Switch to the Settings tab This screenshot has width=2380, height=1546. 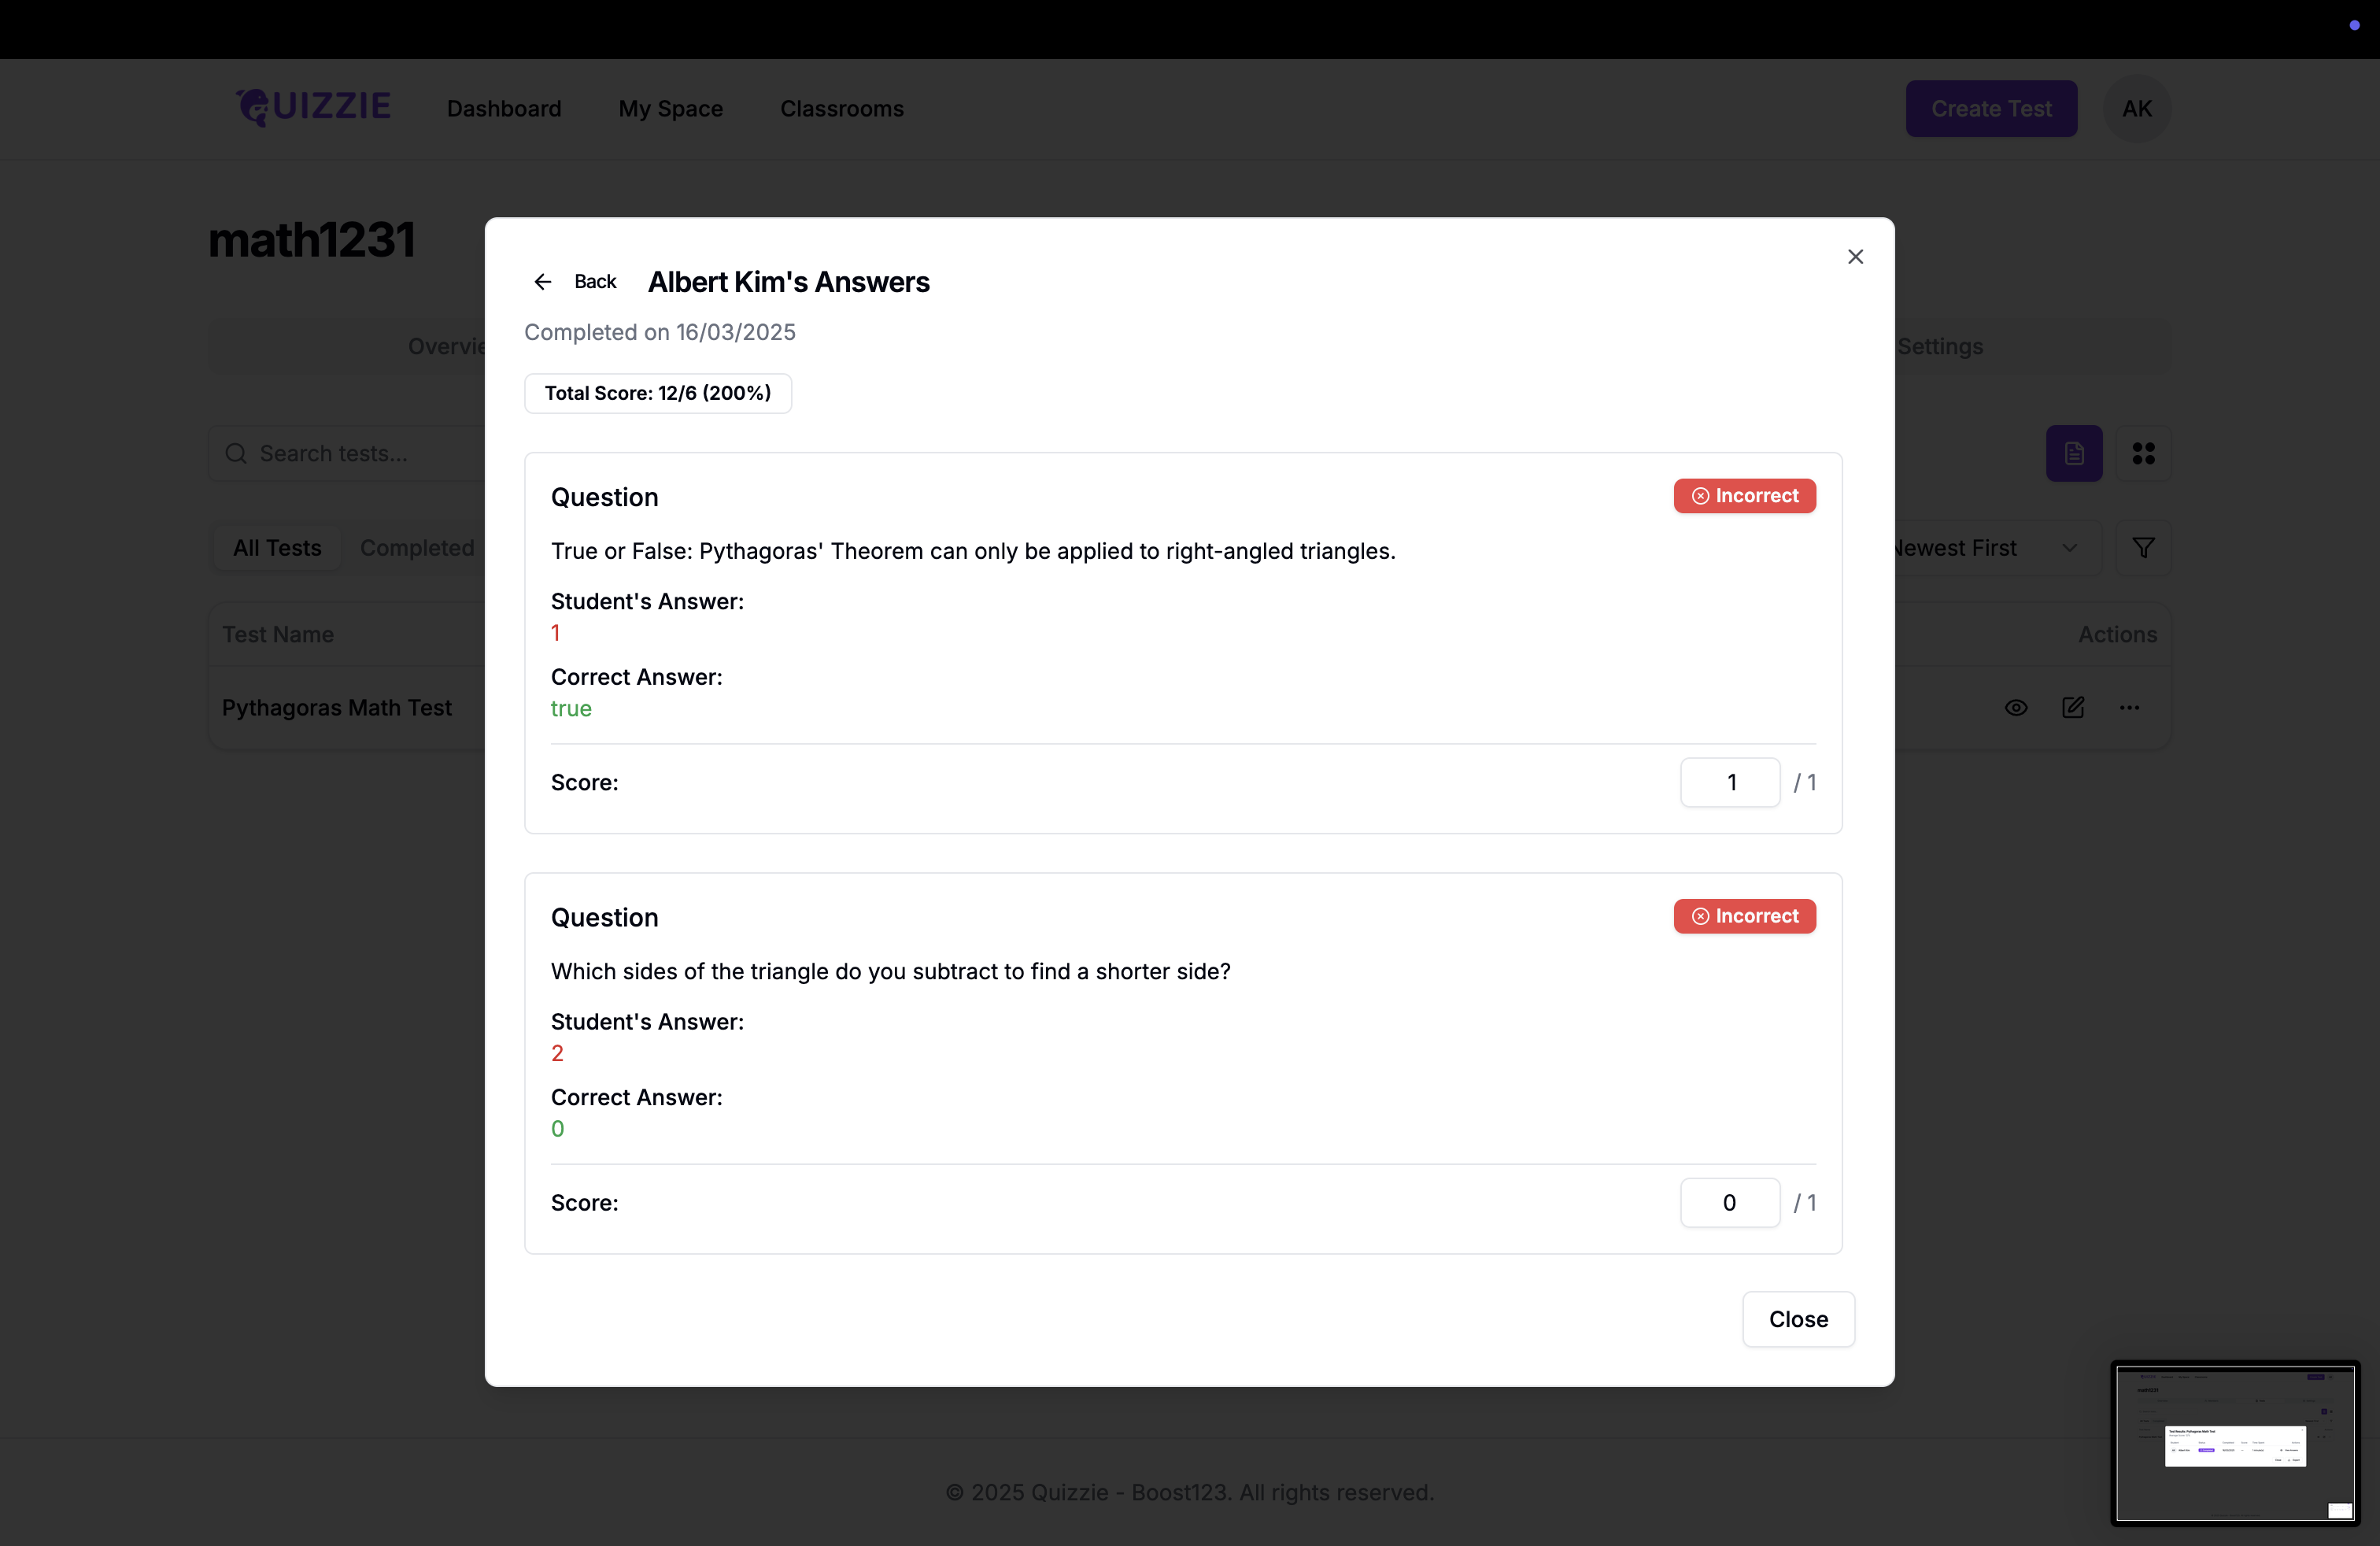1939,346
